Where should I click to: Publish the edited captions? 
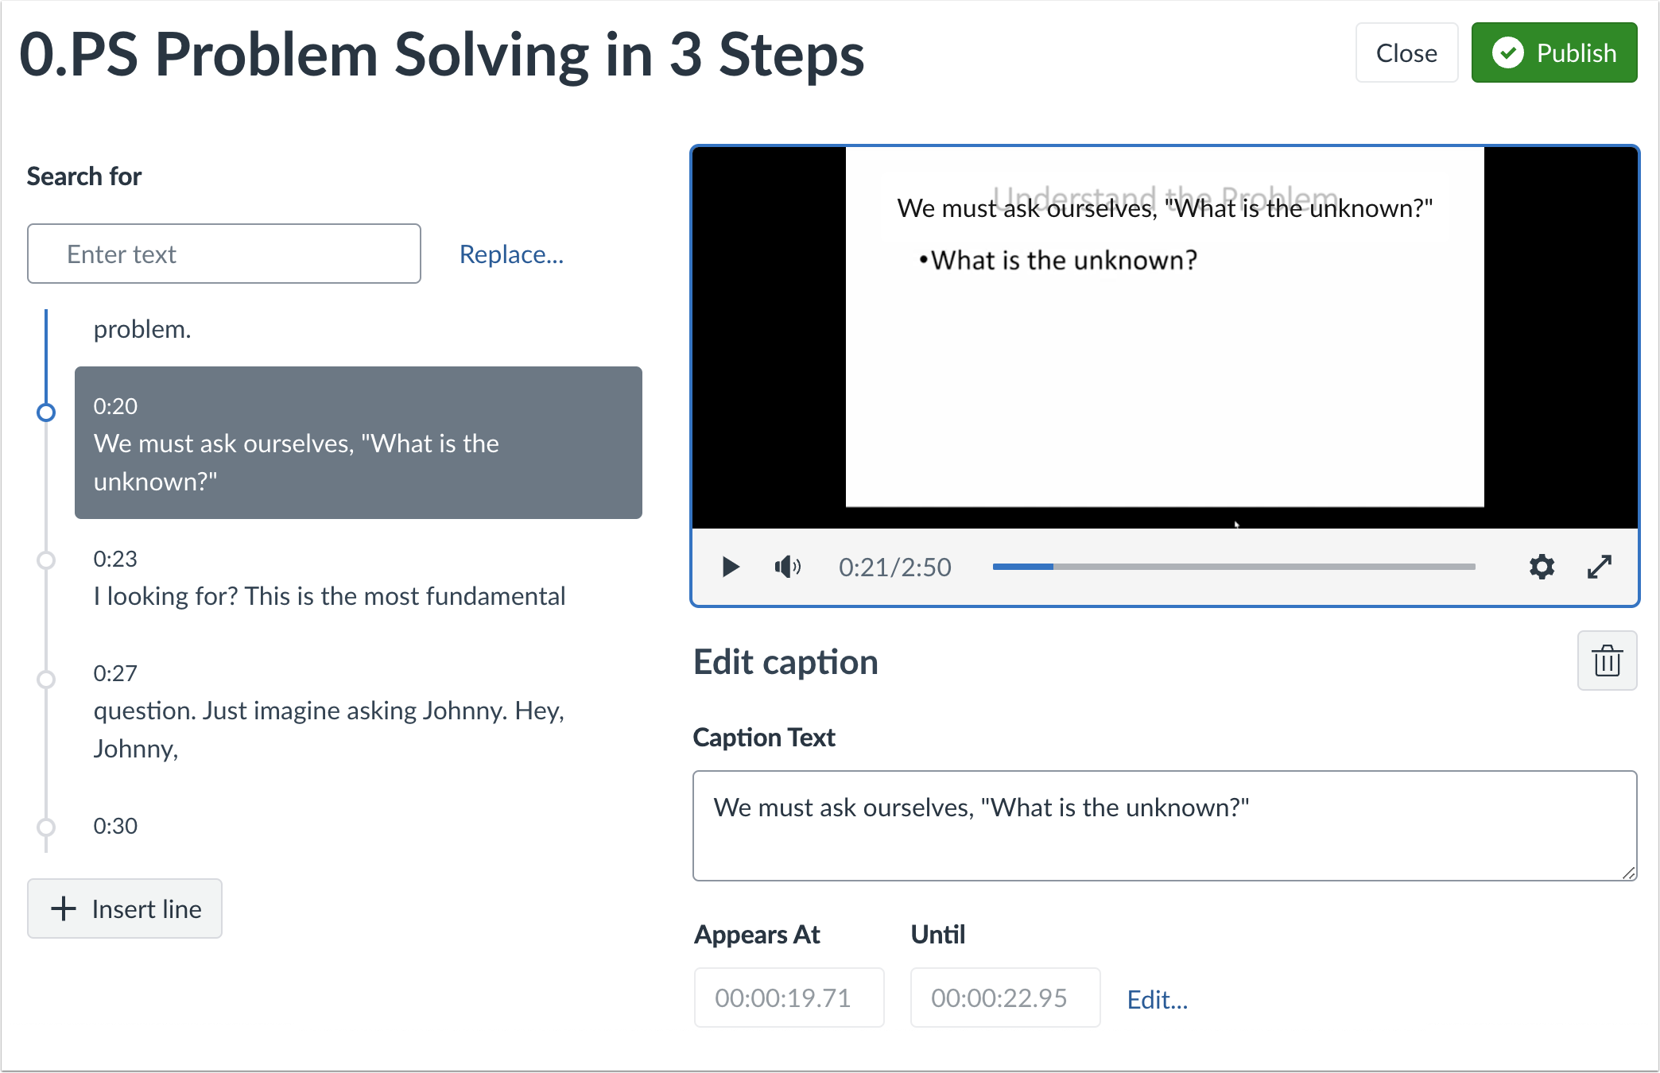(x=1553, y=52)
